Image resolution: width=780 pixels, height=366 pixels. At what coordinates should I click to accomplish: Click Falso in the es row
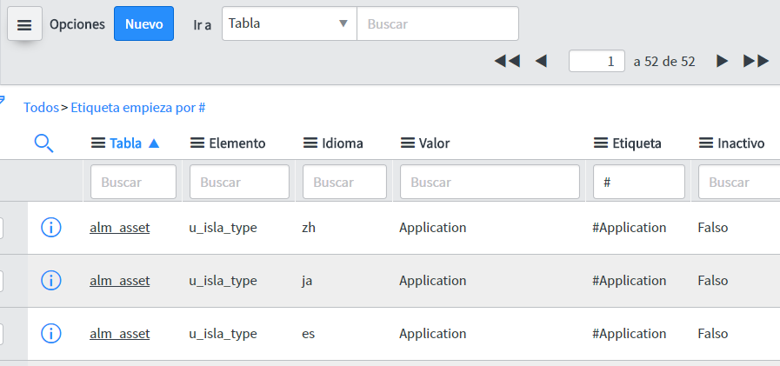(x=713, y=333)
